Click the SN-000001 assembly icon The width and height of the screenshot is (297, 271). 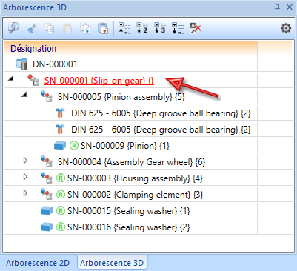click(33, 80)
